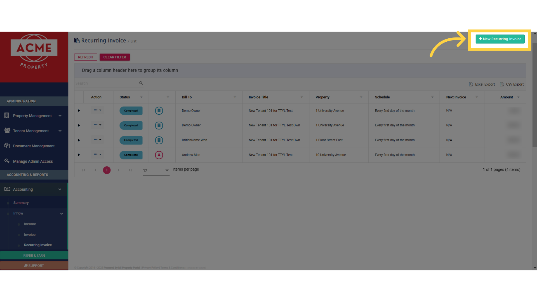Click the New Recurring Invoice button
537x302 pixels.
(500, 39)
